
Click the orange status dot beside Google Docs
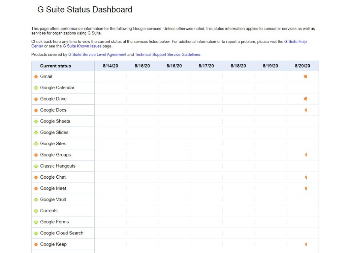[36, 110]
